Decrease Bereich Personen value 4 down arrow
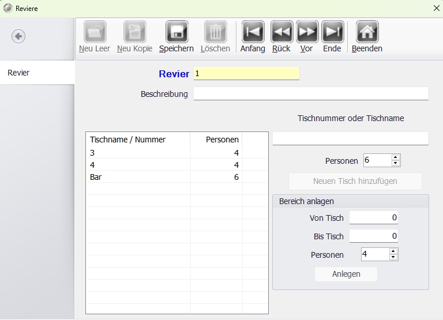 coord(393,257)
